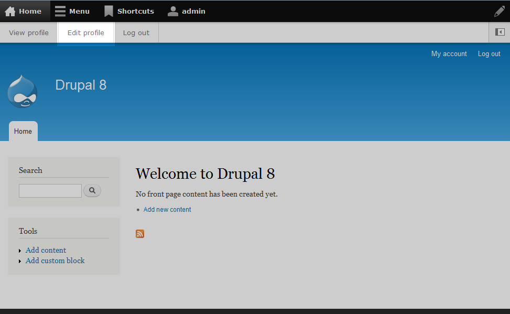Image resolution: width=510 pixels, height=314 pixels.
Task: Toggle edit mode with the pencil icon
Action: coord(500,11)
